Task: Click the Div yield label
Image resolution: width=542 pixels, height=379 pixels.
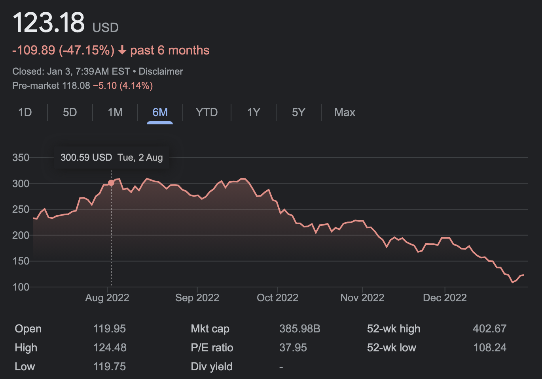Action: click(x=212, y=367)
